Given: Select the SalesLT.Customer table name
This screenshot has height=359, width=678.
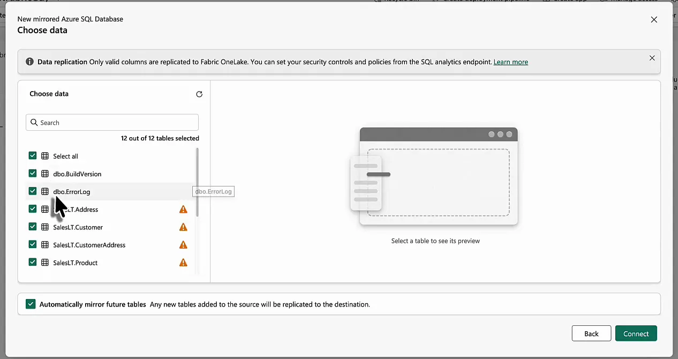Looking at the screenshot, I should pos(78,227).
